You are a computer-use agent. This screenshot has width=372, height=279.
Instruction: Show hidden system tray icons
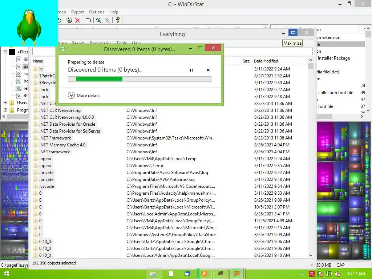point(303,274)
